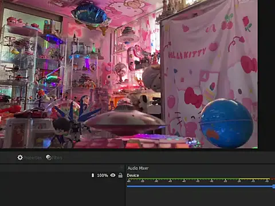Click the 100% battery level text
Image resolution: width=275 pixels, height=206 pixels.
103,175
